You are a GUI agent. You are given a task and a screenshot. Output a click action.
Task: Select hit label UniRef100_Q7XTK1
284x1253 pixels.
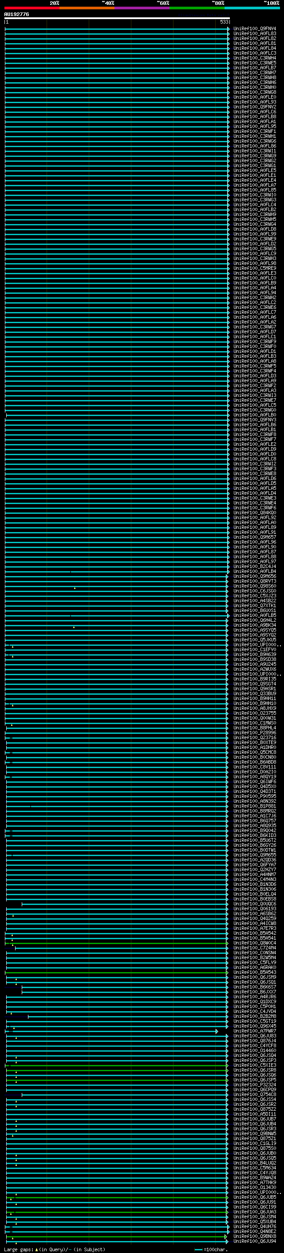click(x=255, y=605)
